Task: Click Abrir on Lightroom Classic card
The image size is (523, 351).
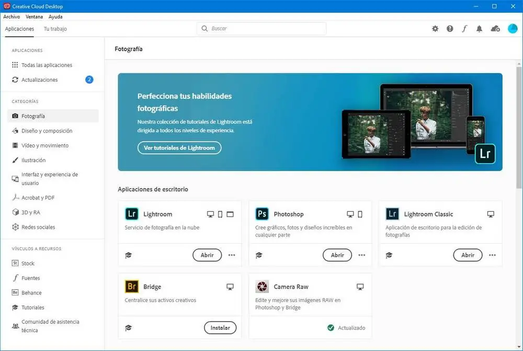Action: 468,255
